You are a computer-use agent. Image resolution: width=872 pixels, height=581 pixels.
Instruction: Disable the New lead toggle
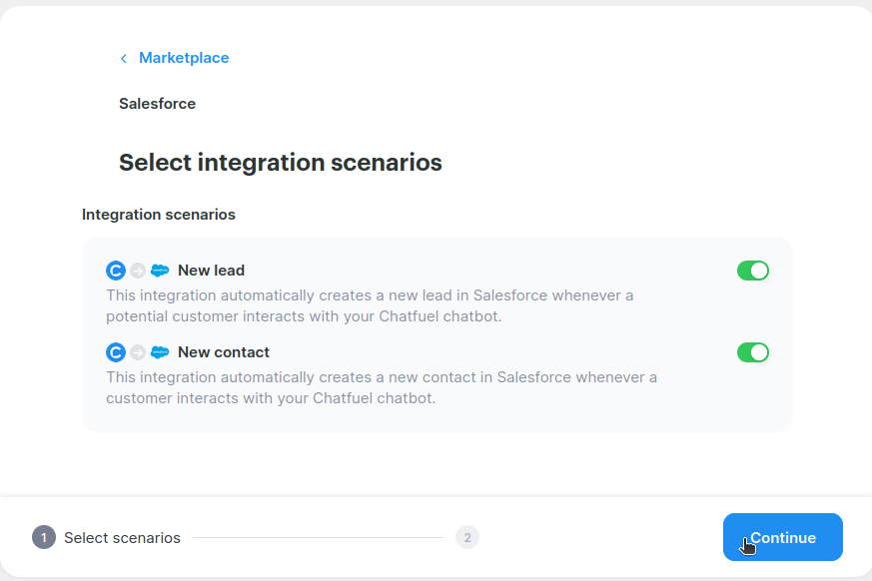coord(753,271)
